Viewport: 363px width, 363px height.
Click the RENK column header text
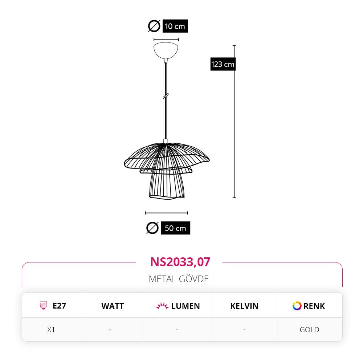tap(314, 306)
